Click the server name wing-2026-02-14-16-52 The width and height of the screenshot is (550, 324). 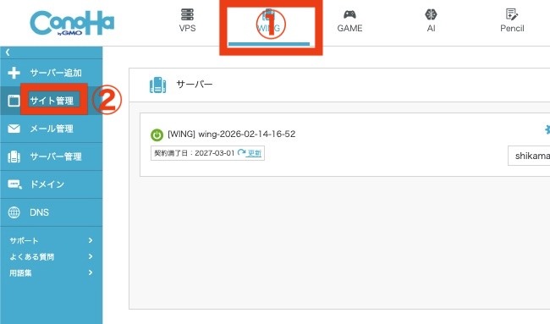(x=246, y=134)
